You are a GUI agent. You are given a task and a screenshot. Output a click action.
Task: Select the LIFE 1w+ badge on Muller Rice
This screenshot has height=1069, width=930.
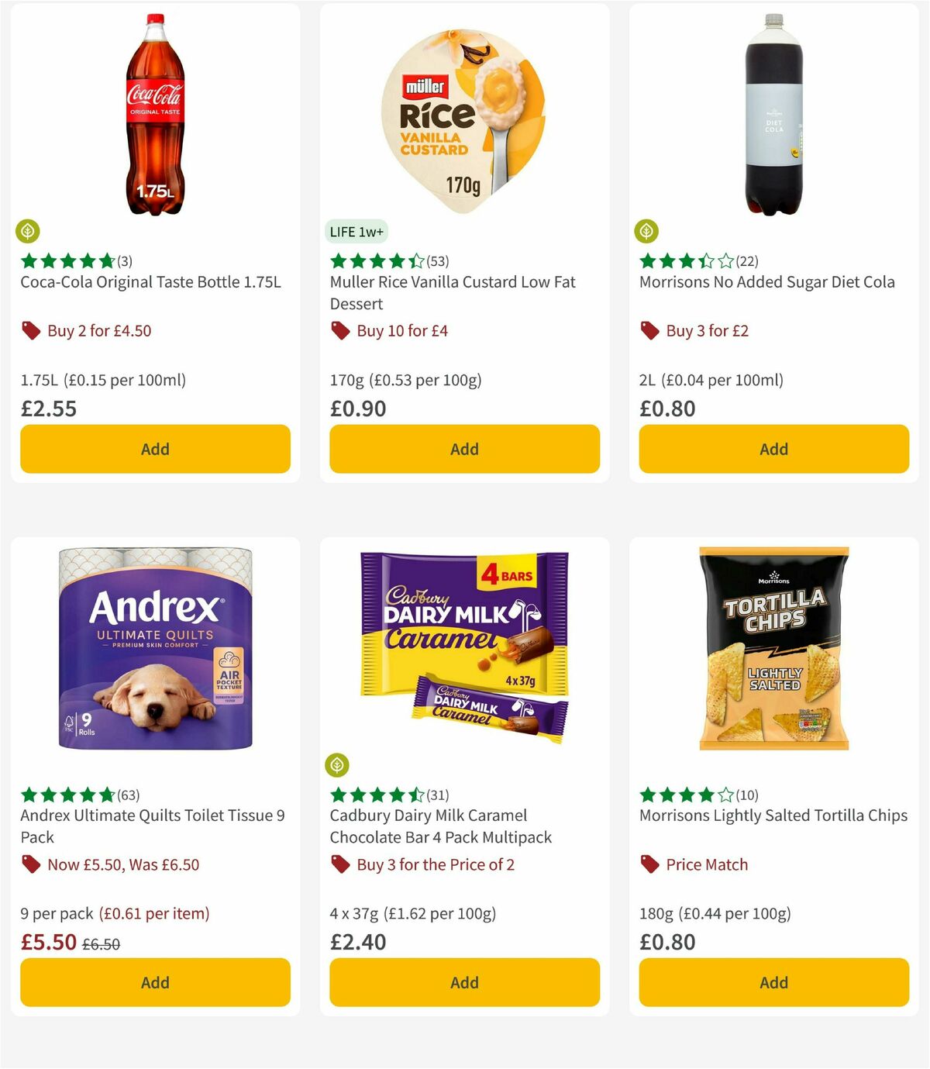point(357,231)
